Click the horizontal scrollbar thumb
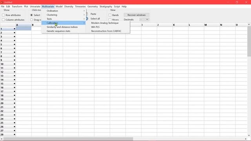Image resolution: width=251 pixels, height=141 pixels. 68,139
